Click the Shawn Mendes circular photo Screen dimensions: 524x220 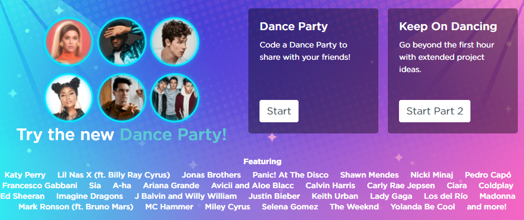click(175, 42)
